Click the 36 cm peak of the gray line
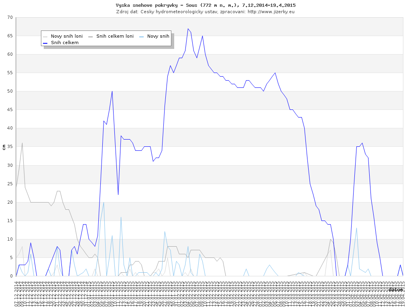411x308 pixels. [x=22, y=143]
